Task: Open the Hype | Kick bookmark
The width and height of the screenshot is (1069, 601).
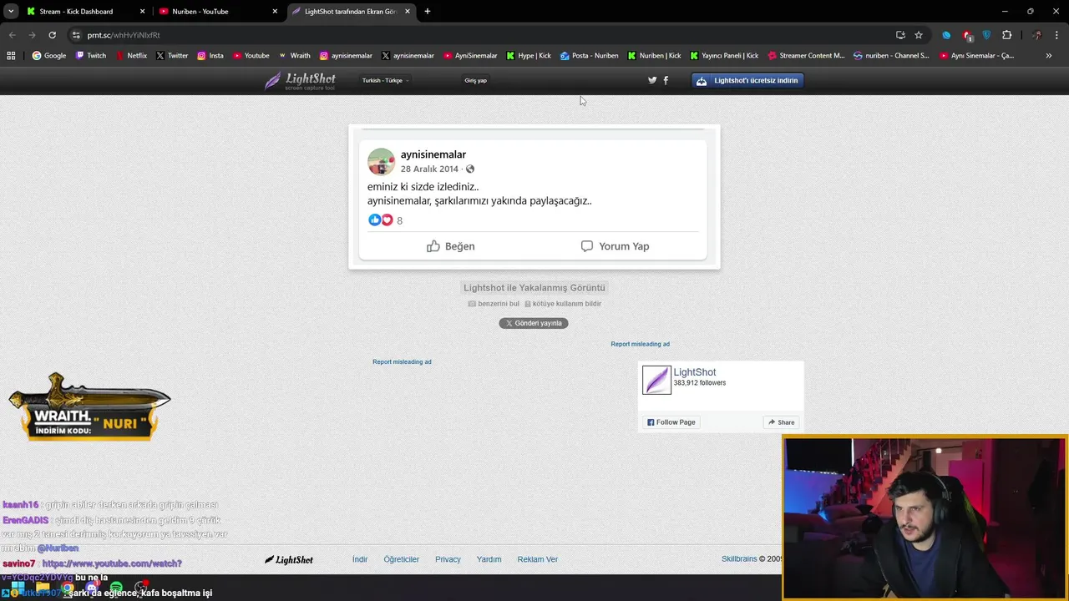Action: 529,56
